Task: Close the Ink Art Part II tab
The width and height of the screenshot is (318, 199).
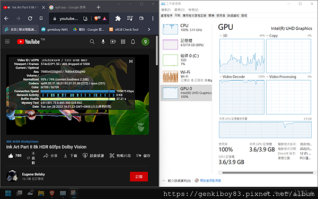Action: (x=43, y=7)
